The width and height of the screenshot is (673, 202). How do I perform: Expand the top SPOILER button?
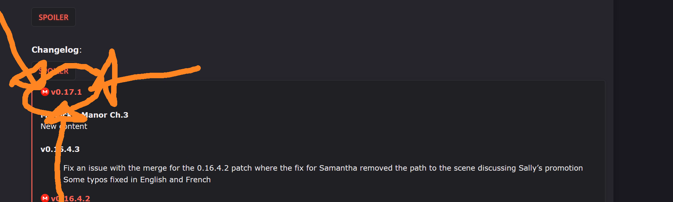pyautogui.click(x=53, y=17)
